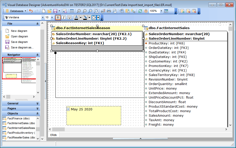Click the New page icon with green plus
The width and height of the screenshot is (236, 148).
[x=182, y=11]
